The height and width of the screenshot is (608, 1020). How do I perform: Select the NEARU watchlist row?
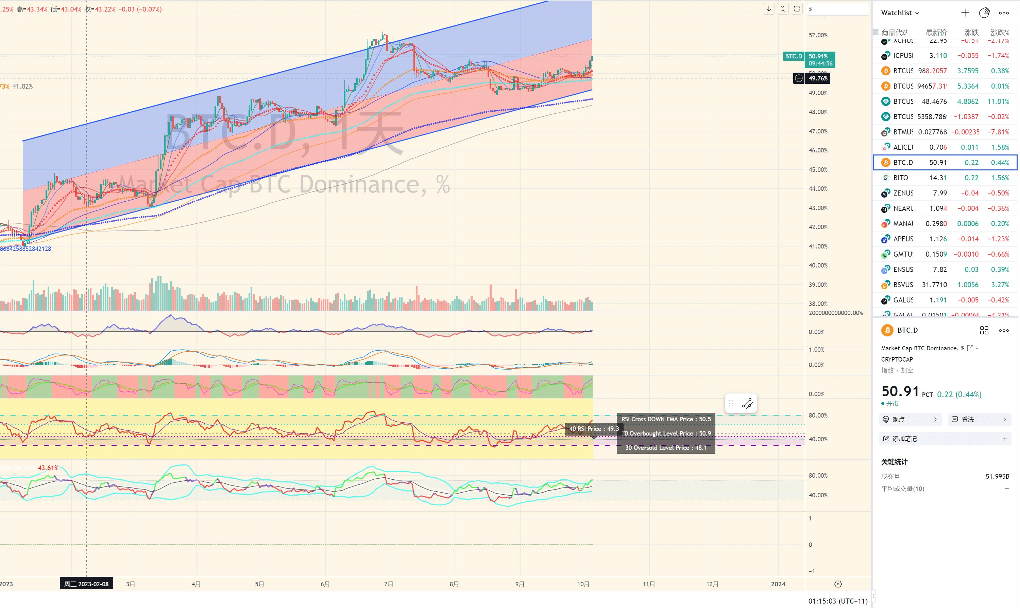(x=945, y=208)
